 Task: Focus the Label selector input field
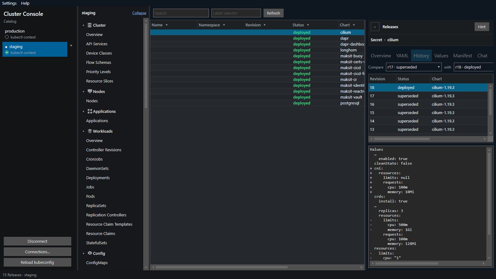(236, 13)
